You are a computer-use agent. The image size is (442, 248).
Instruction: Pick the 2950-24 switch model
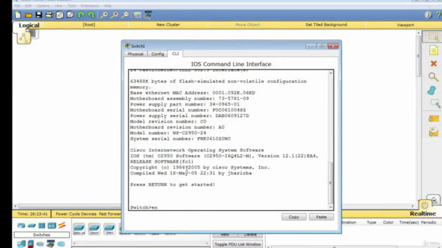(x=79, y=229)
